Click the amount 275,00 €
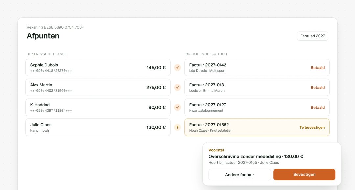The image size is (355, 190). 156,87
